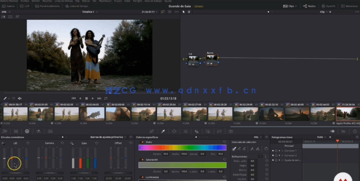This screenshot has width=360, height=181.
Task: Select the pointer tool in node editor
Action: [184, 12]
